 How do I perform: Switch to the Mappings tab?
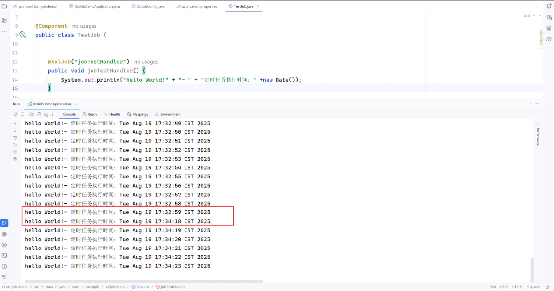tap(136, 114)
